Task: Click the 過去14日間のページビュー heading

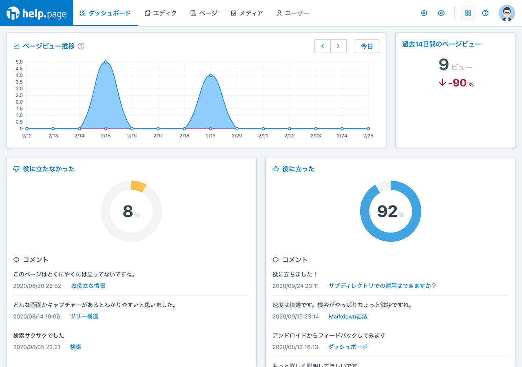Action: click(442, 44)
